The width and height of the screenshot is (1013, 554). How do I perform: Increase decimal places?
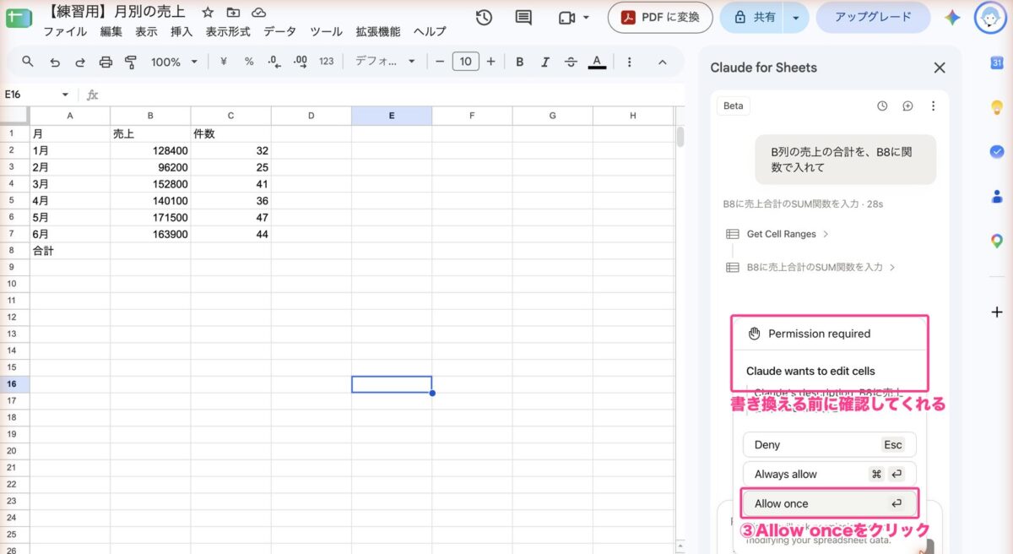click(300, 62)
